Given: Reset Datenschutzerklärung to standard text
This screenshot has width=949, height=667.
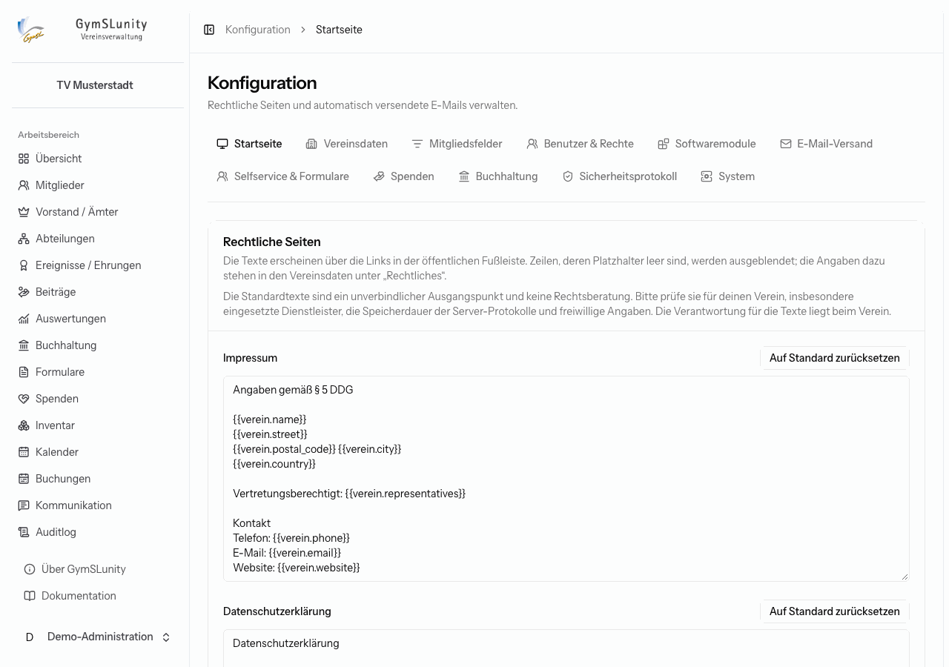Looking at the screenshot, I should coord(835,611).
